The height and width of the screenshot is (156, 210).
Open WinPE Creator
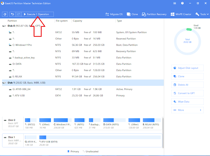pyautogui.click(x=181, y=14)
